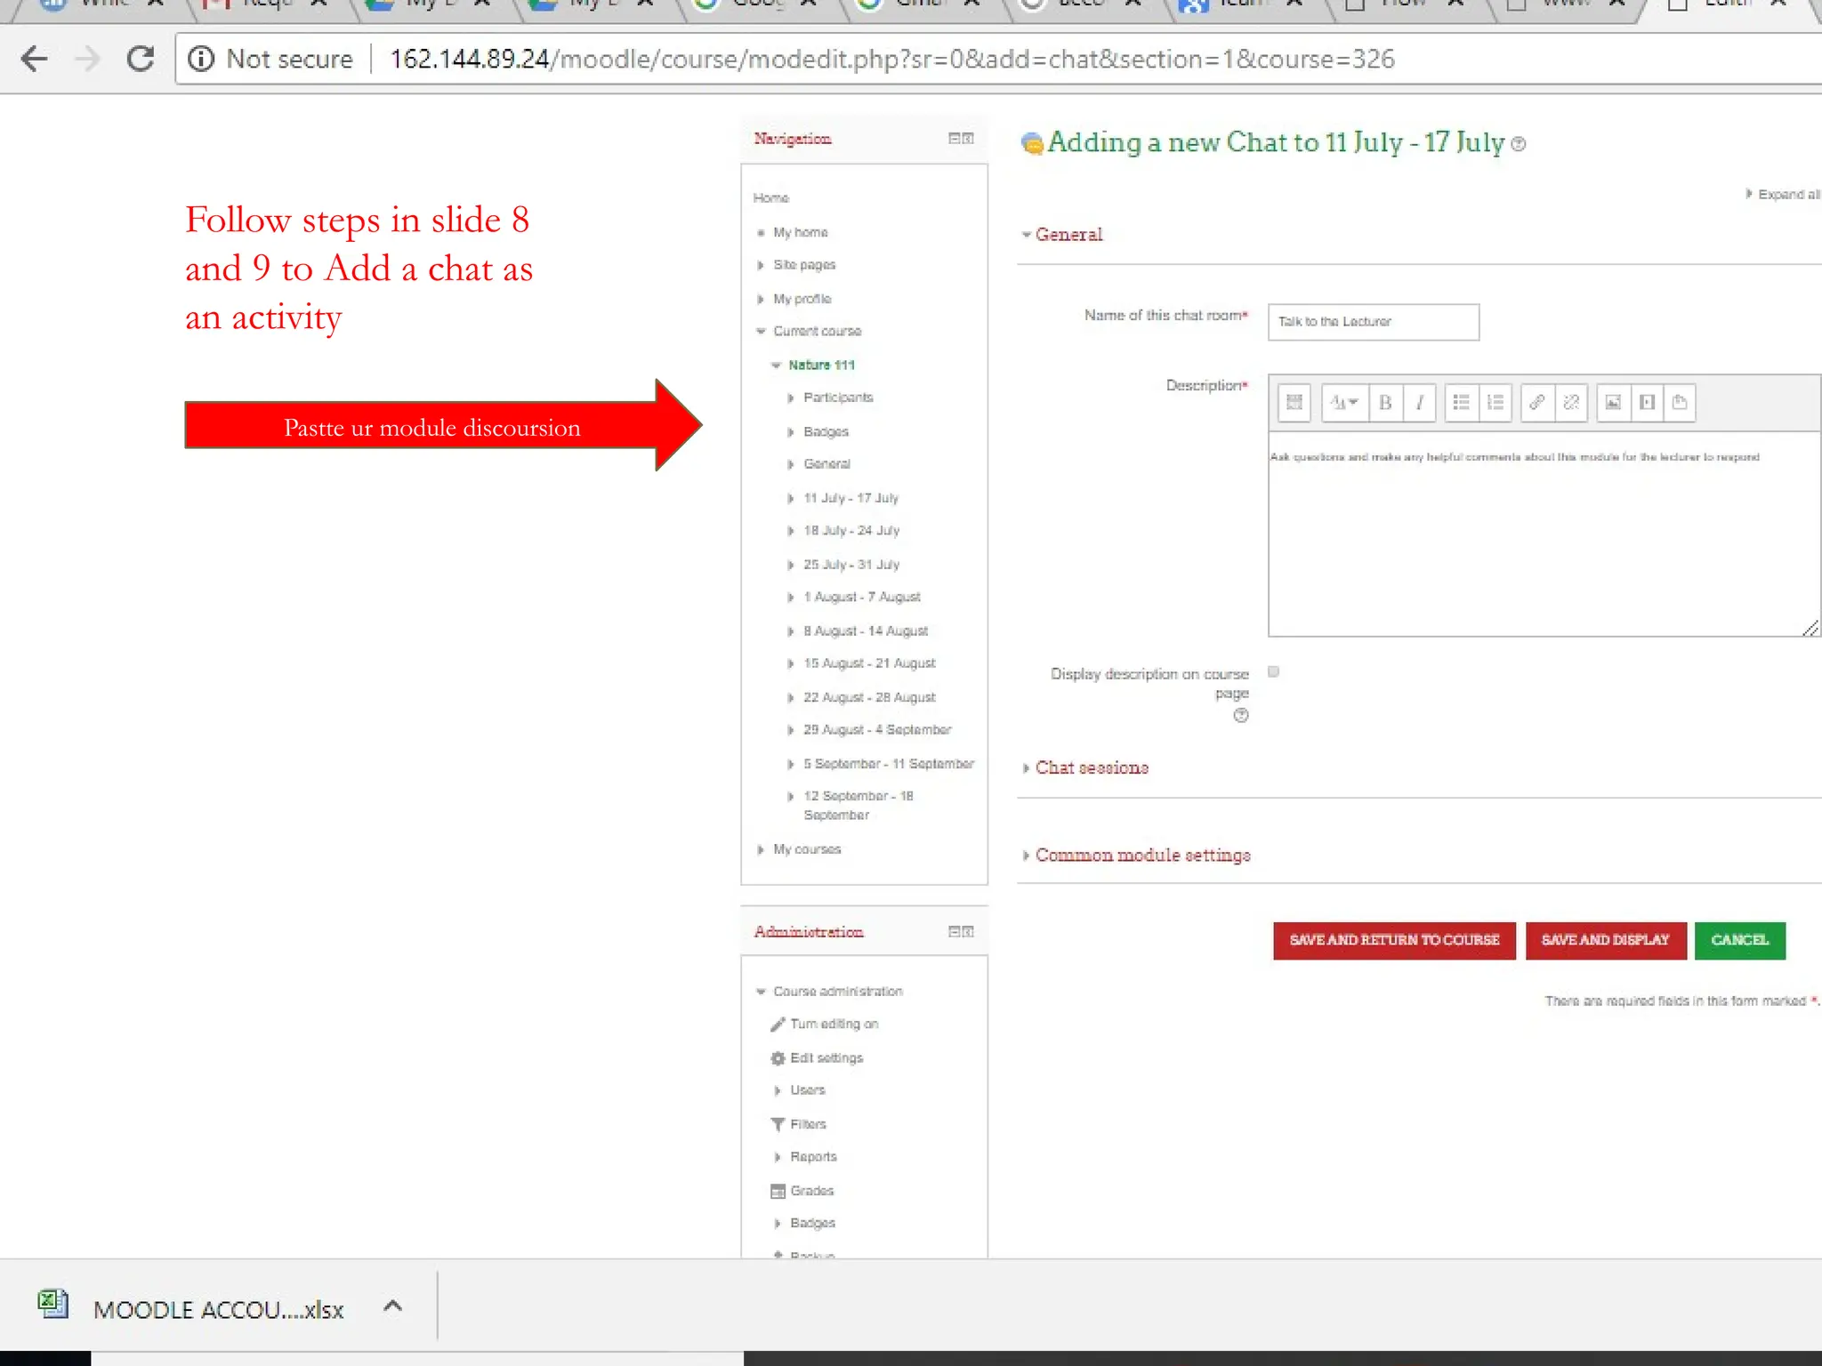Image resolution: width=1822 pixels, height=1366 pixels.
Task: Insert image via editor image icon
Action: (1613, 403)
